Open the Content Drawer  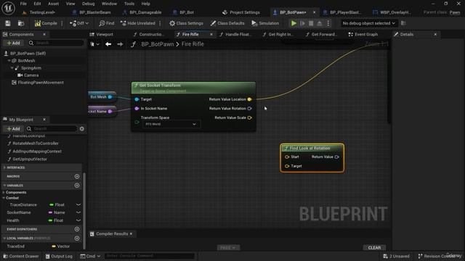pos(21,256)
